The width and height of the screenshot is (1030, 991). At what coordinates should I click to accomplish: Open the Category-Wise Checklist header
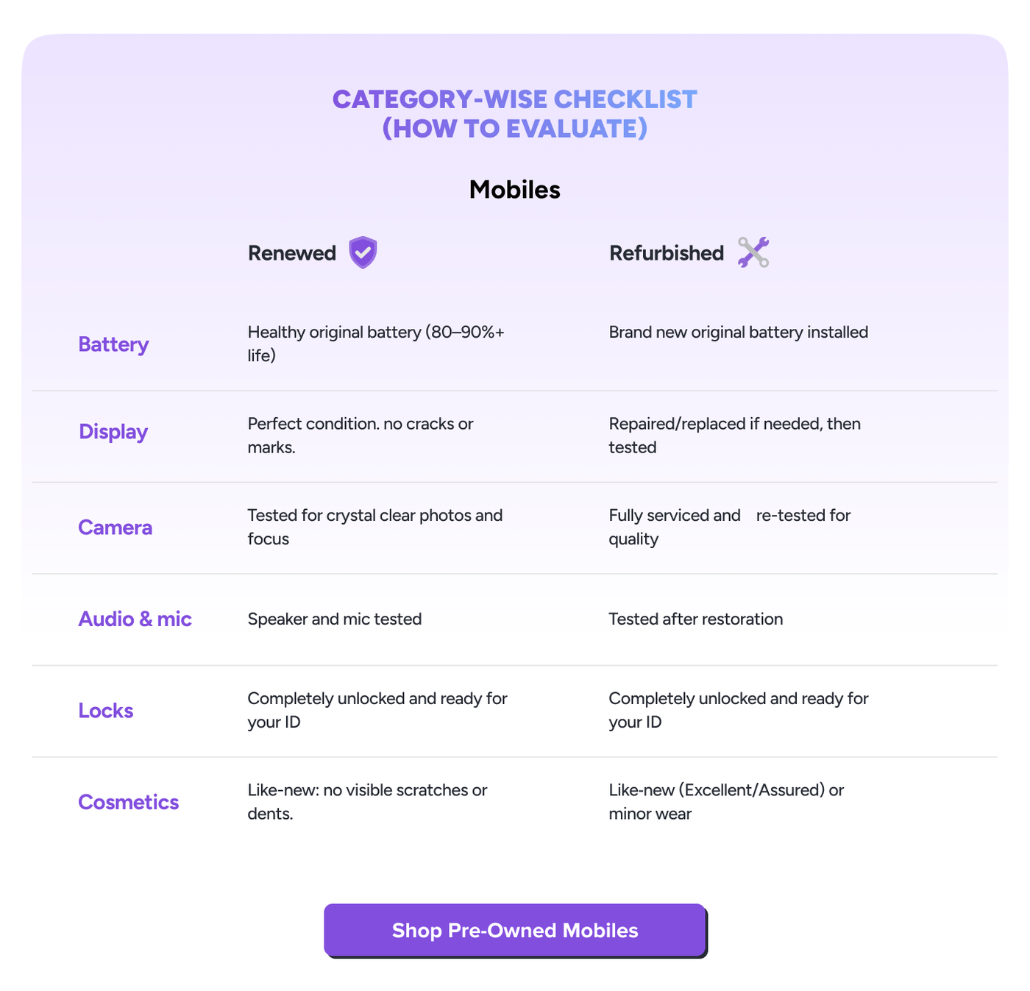(x=514, y=113)
